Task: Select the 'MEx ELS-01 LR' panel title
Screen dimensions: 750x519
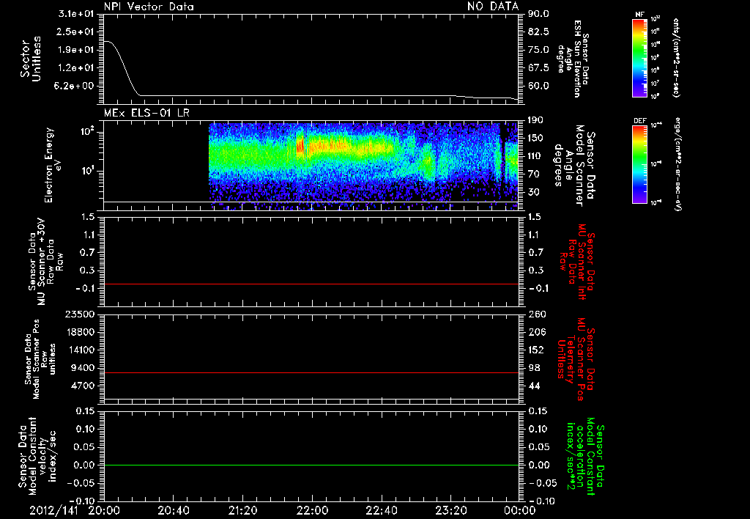Action: tap(146, 113)
